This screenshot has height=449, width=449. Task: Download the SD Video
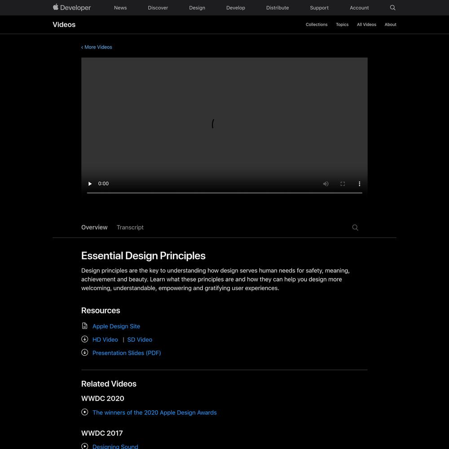click(x=140, y=339)
